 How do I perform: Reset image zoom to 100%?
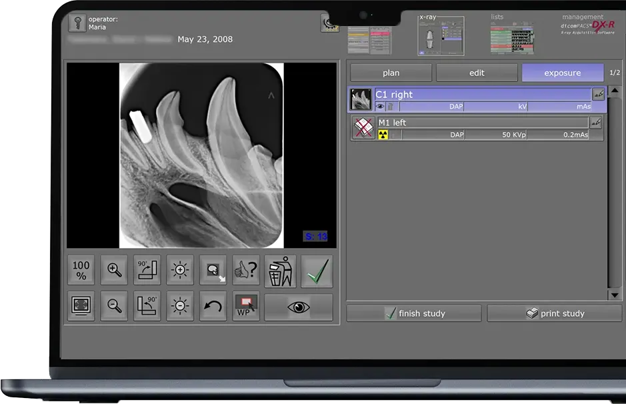coord(81,271)
